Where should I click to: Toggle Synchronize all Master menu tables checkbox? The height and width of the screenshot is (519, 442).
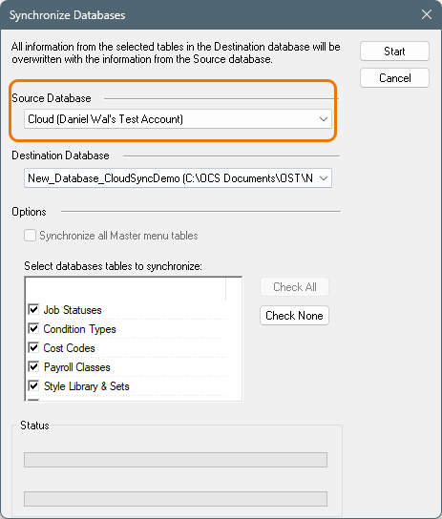30,236
